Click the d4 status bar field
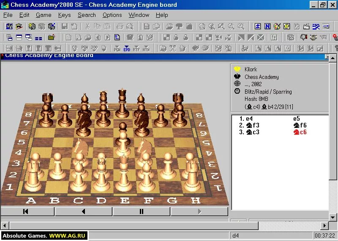 271,236
